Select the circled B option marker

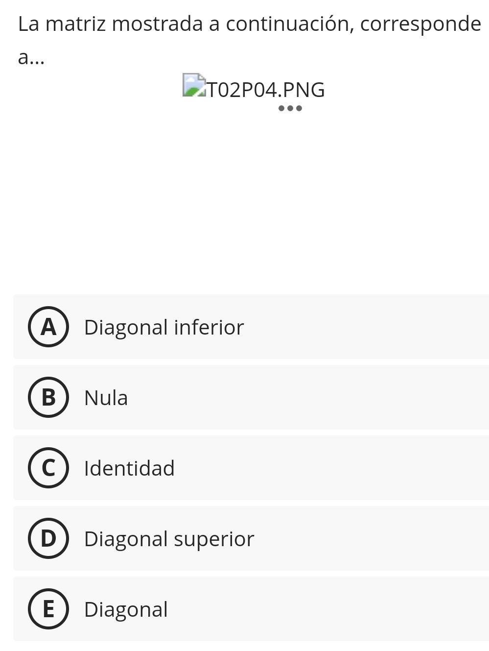coord(48,397)
